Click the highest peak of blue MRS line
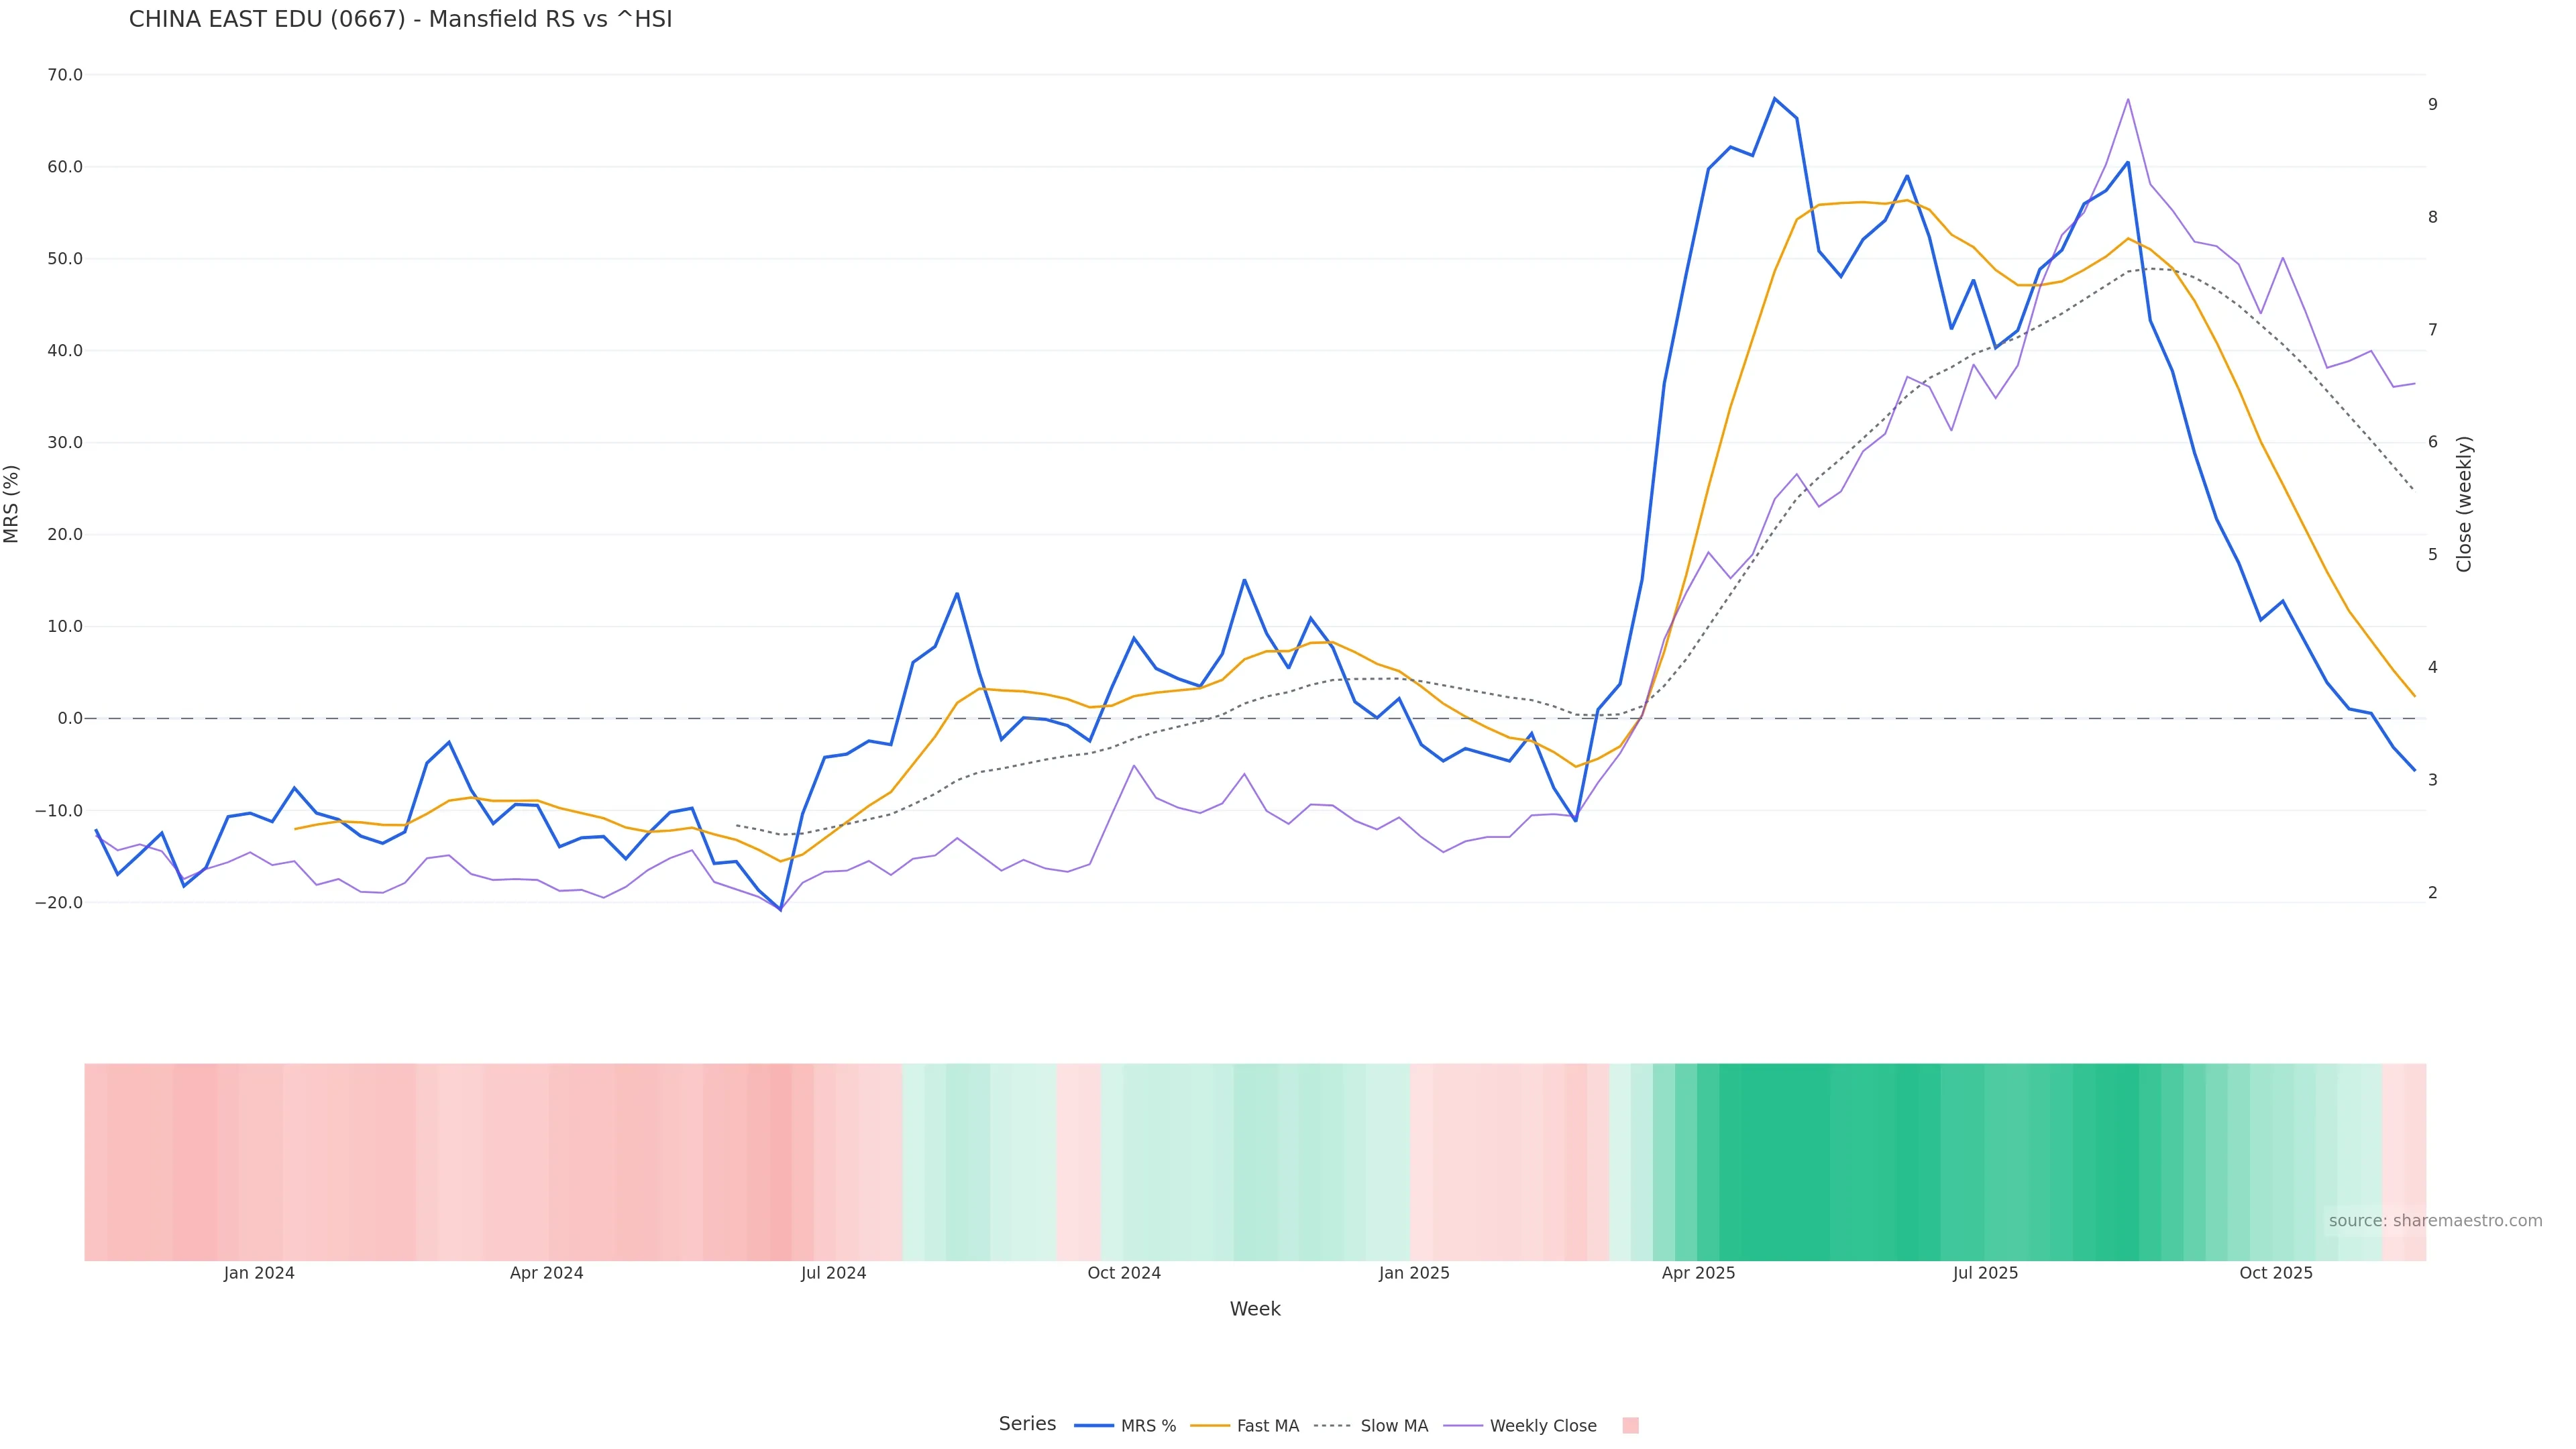 point(1775,98)
